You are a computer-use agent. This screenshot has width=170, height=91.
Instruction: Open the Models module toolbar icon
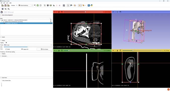tap(54, 6)
